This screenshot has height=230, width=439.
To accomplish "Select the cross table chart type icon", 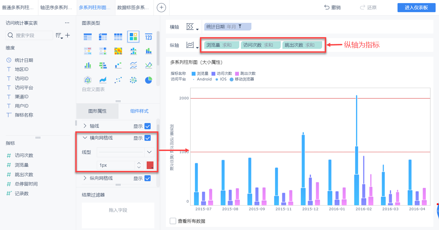I will click(x=103, y=36).
